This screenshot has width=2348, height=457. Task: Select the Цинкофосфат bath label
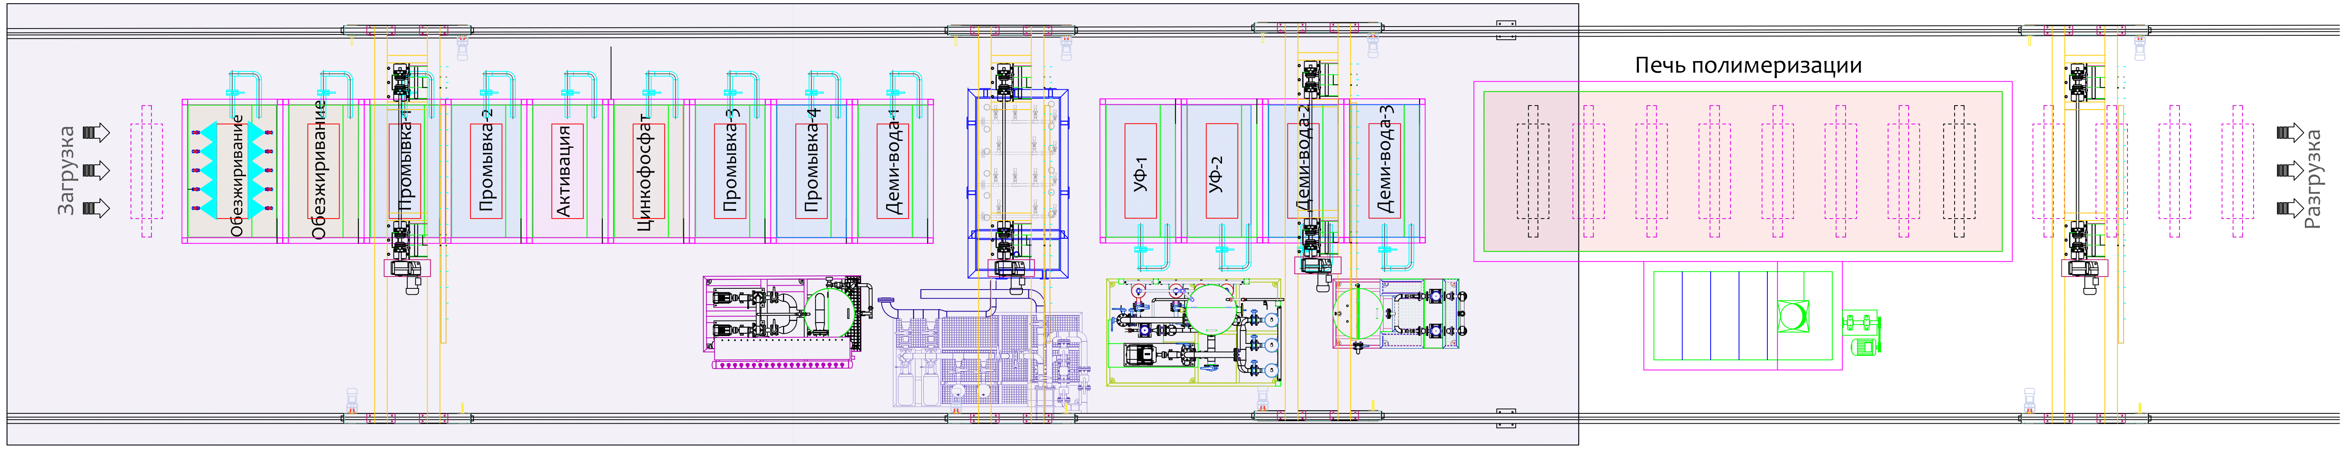point(645,173)
